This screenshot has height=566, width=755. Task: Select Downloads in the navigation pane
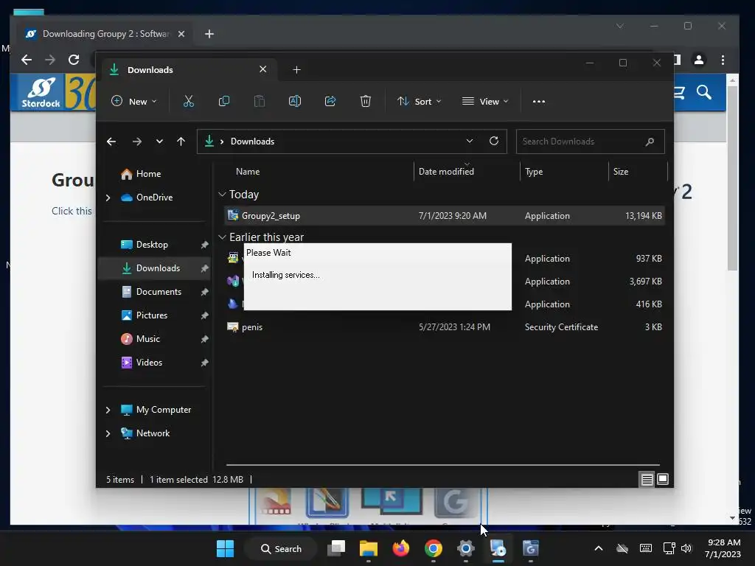click(158, 268)
